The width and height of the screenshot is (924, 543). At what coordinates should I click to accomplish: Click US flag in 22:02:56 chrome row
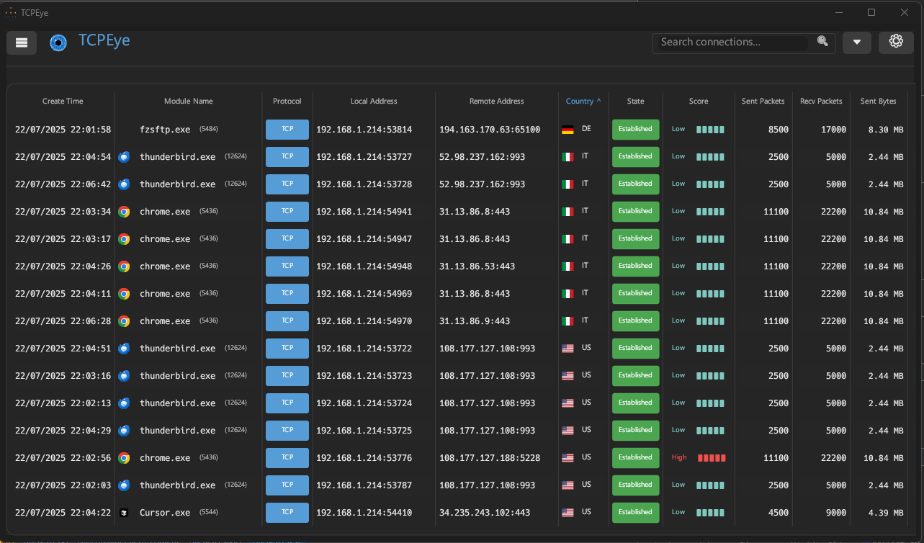568,458
